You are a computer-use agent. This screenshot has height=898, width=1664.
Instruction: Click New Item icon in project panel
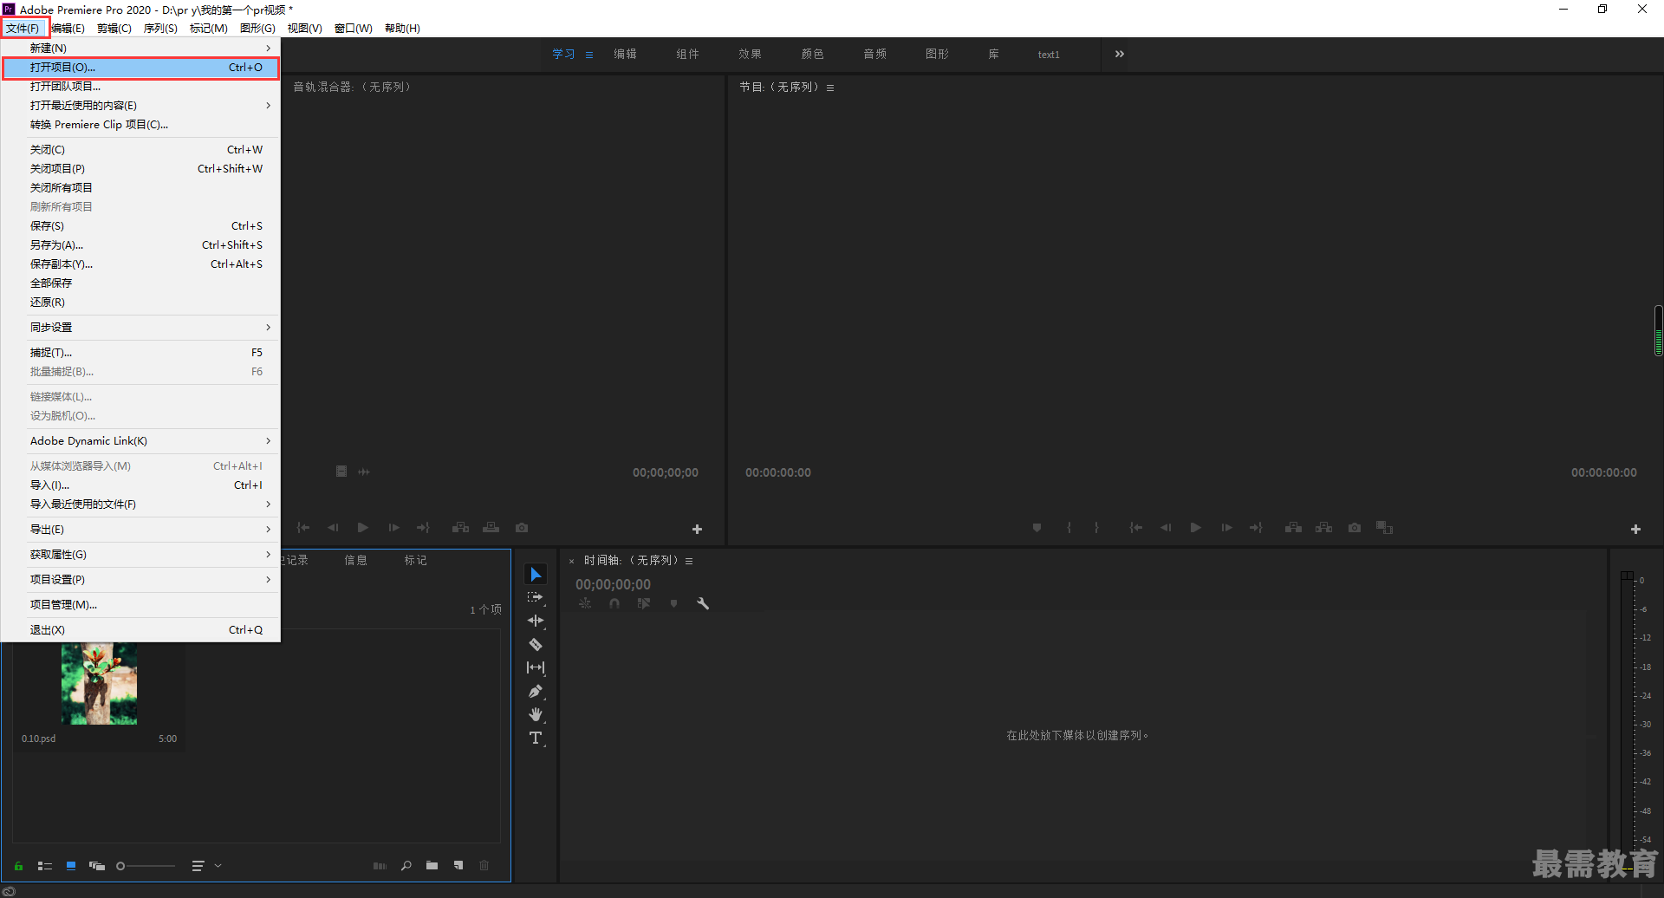458,865
